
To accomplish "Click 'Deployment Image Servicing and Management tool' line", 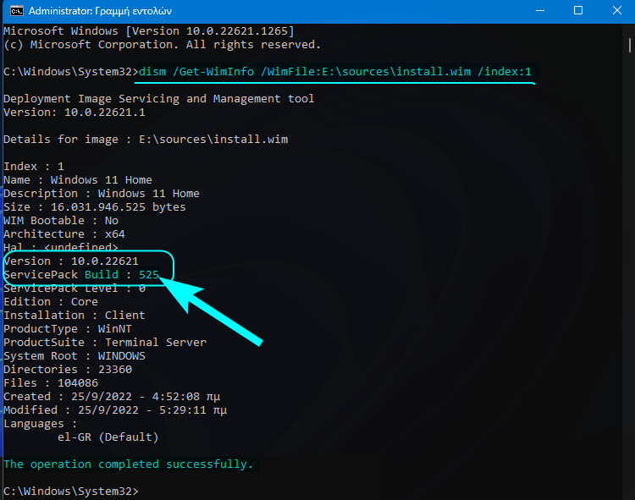I will (x=159, y=99).
